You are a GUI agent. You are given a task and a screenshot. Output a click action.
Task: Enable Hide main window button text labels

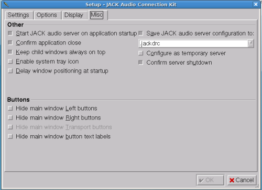tap(10, 137)
